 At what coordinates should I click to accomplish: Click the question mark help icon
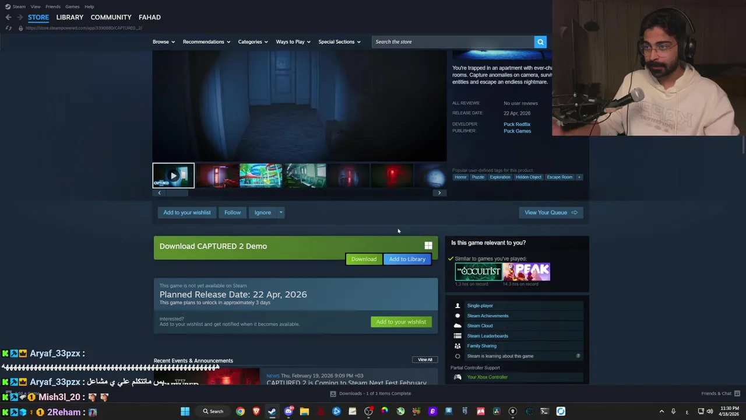[x=578, y=356]
